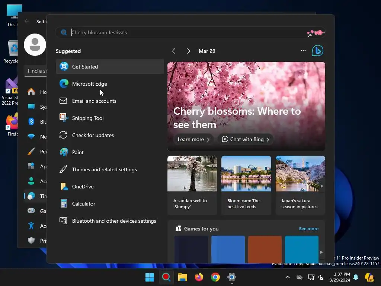The height and width of the screenshot is (286, 381).
Task: Open Email and accounts settings
Action: tap(110, 101)
